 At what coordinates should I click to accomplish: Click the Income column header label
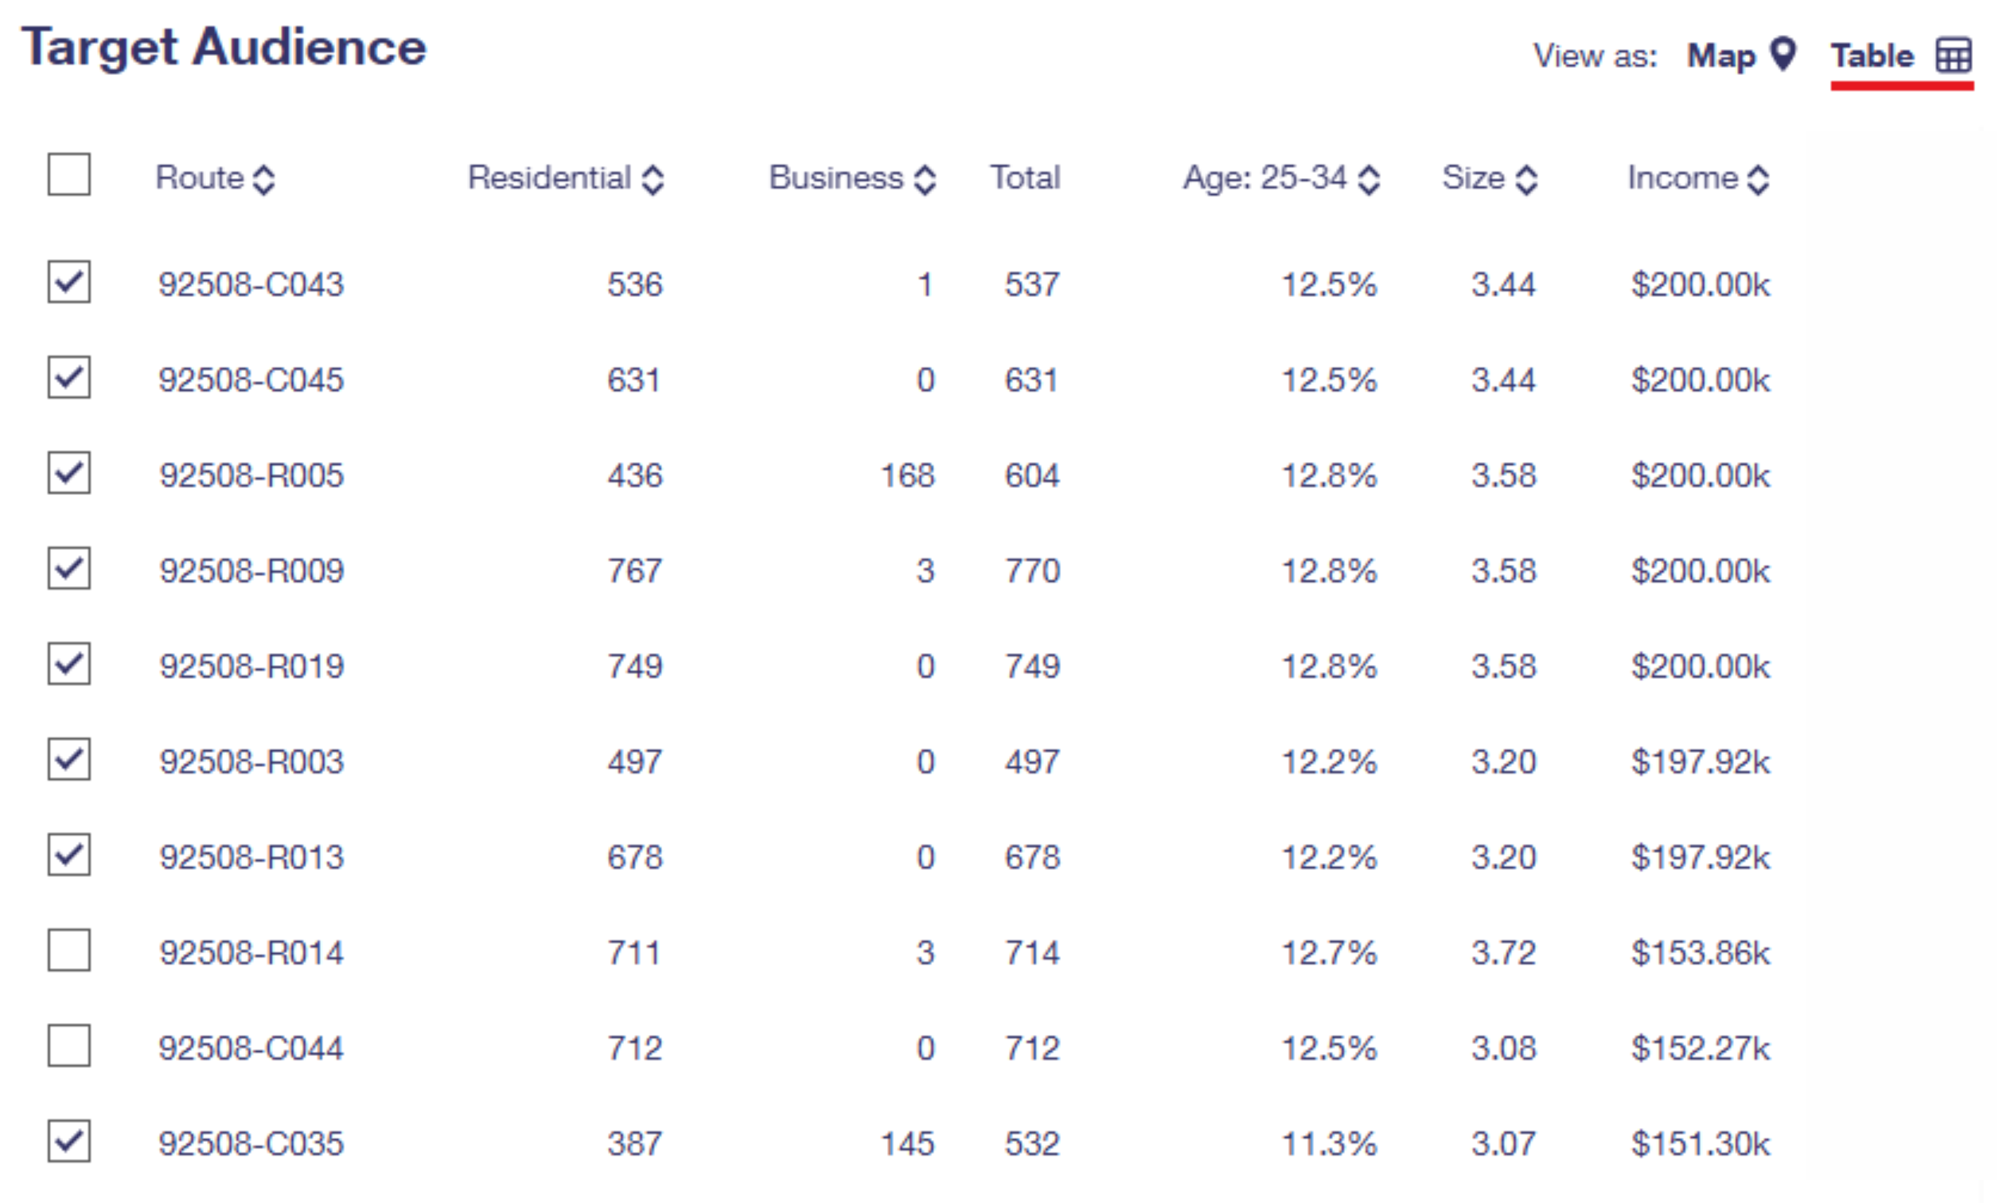1682,178
